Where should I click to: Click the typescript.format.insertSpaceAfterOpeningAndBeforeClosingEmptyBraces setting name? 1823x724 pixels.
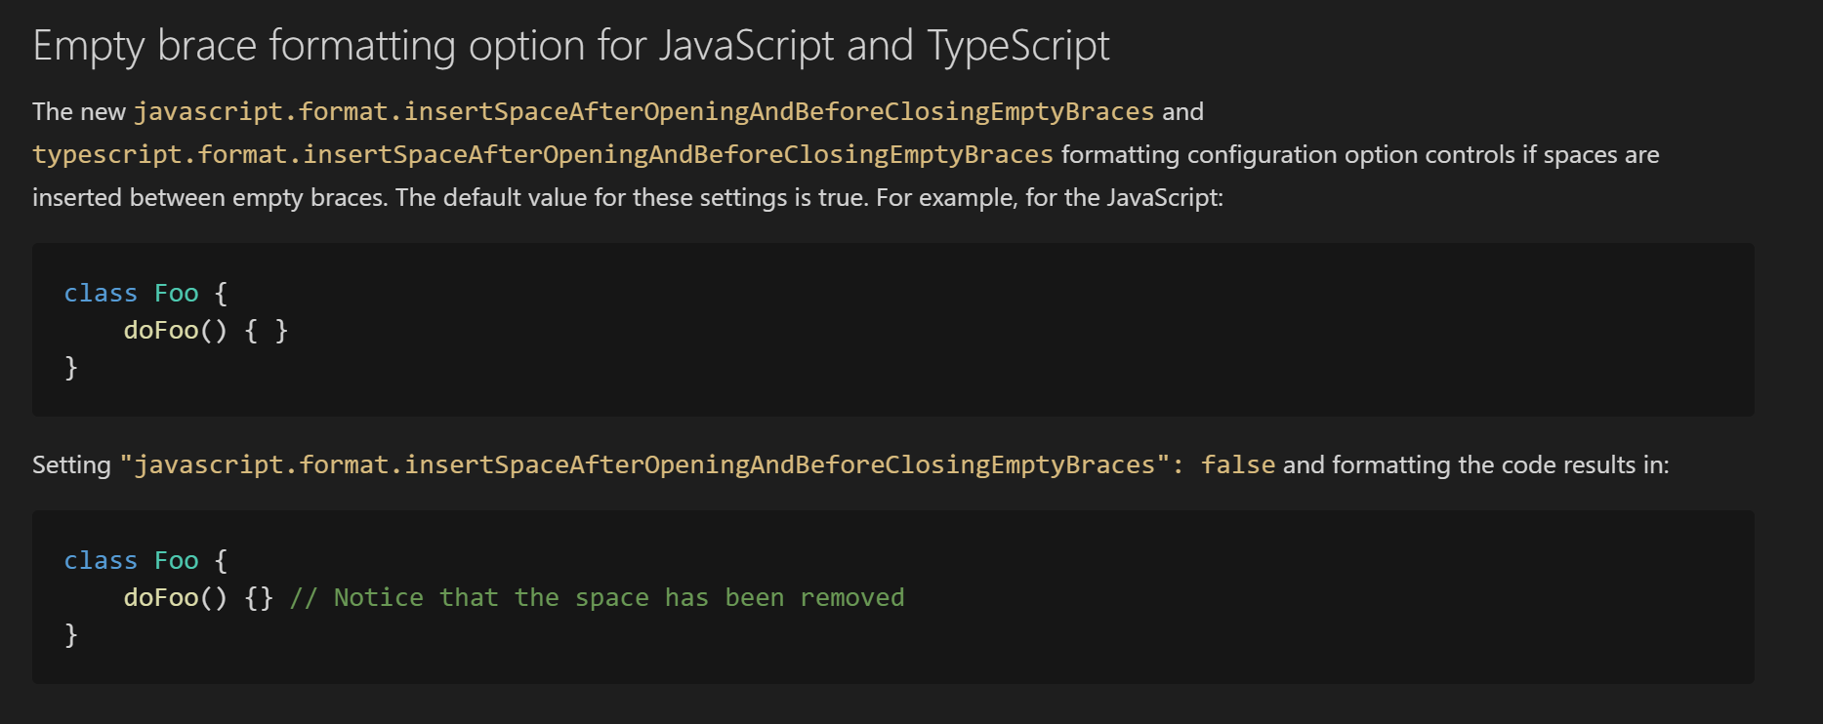pos(543,154)
